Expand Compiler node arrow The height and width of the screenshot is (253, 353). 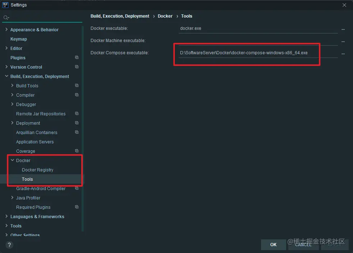pos(12,95)
